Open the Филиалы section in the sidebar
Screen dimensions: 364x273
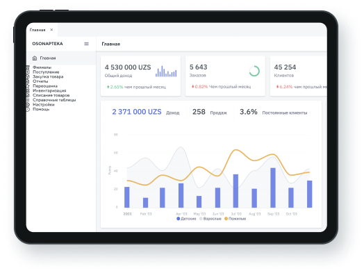click(42, 67)
